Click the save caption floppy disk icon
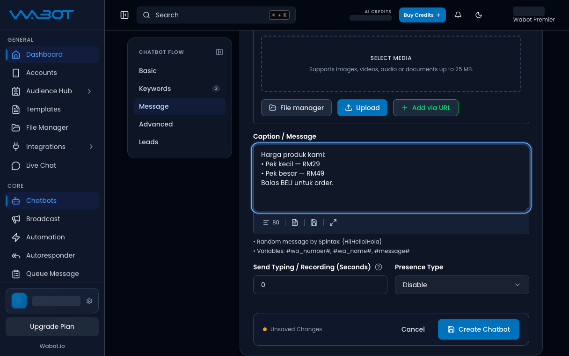 point(314,222)
